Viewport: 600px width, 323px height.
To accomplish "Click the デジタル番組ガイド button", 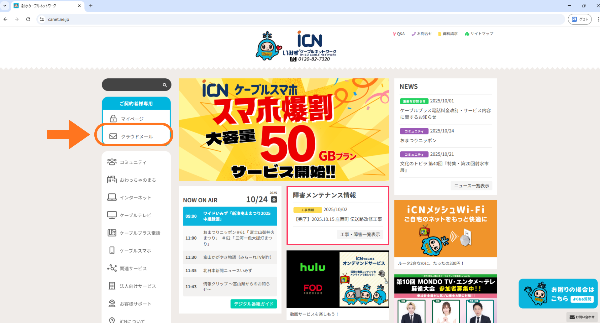I will tap(254, 304).
